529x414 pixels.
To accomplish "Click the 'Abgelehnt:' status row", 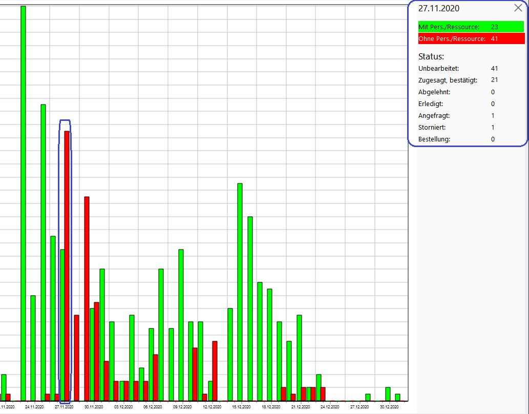I will pyautogui.click(x=456, y=92).
